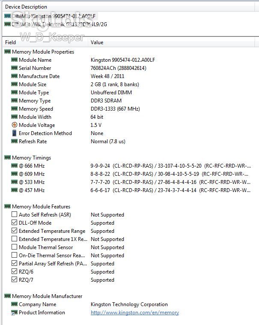
Task: Click the Manufacture Date row icon
Action: [14, 76]
